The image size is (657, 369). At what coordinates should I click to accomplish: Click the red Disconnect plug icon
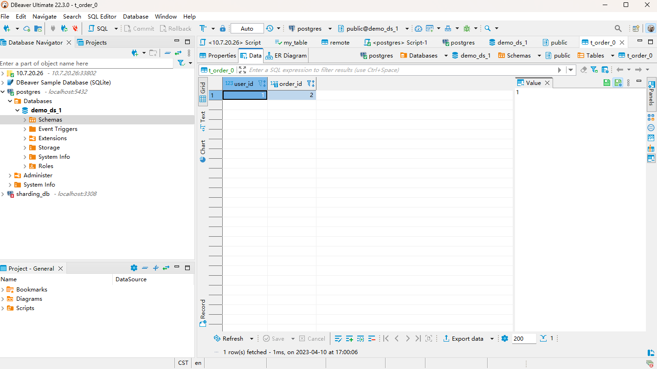click(x=75, y=28)
